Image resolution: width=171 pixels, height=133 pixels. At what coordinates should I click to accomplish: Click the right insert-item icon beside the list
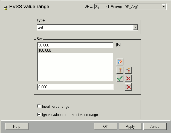[x=128, y=70]
